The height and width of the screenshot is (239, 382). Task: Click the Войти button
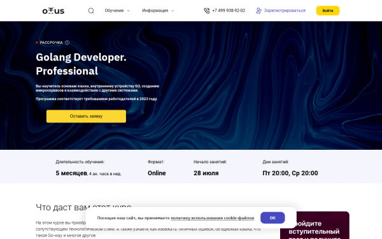coord(328,11)
